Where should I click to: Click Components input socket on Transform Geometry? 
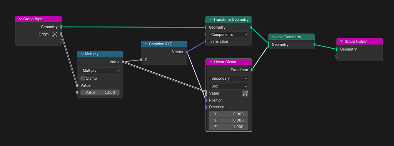click(205, 34)
